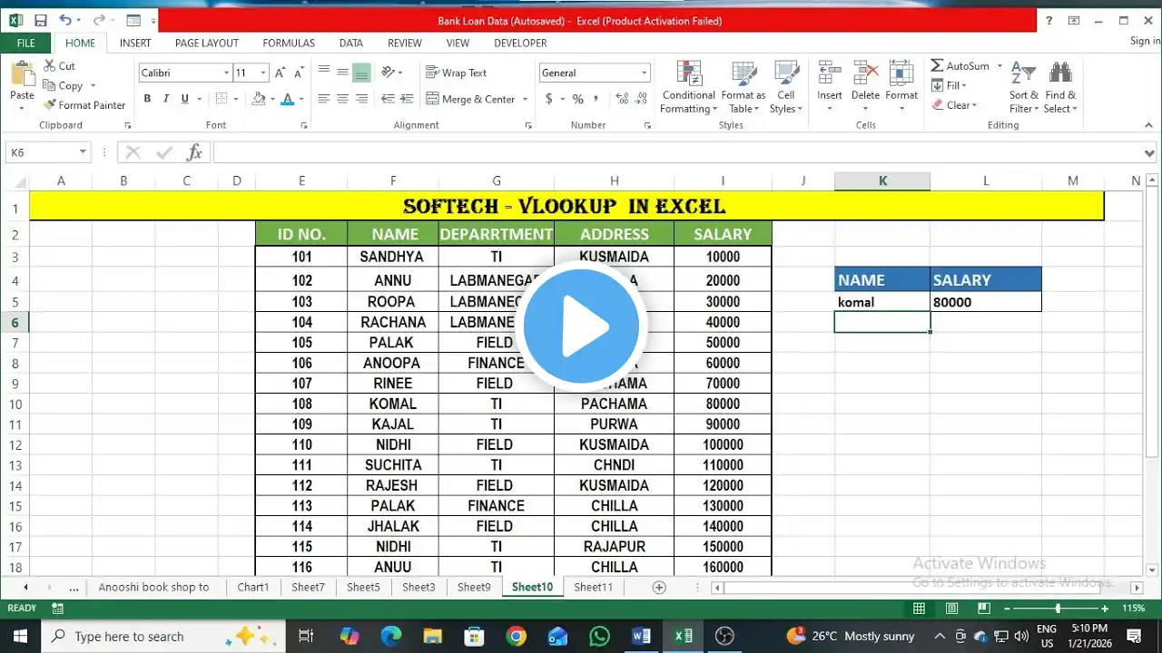The image size is (1162, 653).
Task: Apply Font Color red A
Action: click(288, 99)
